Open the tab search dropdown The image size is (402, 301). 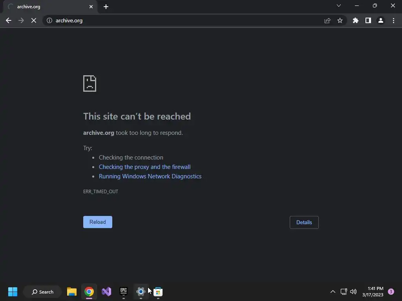click(x=339, y=5)
